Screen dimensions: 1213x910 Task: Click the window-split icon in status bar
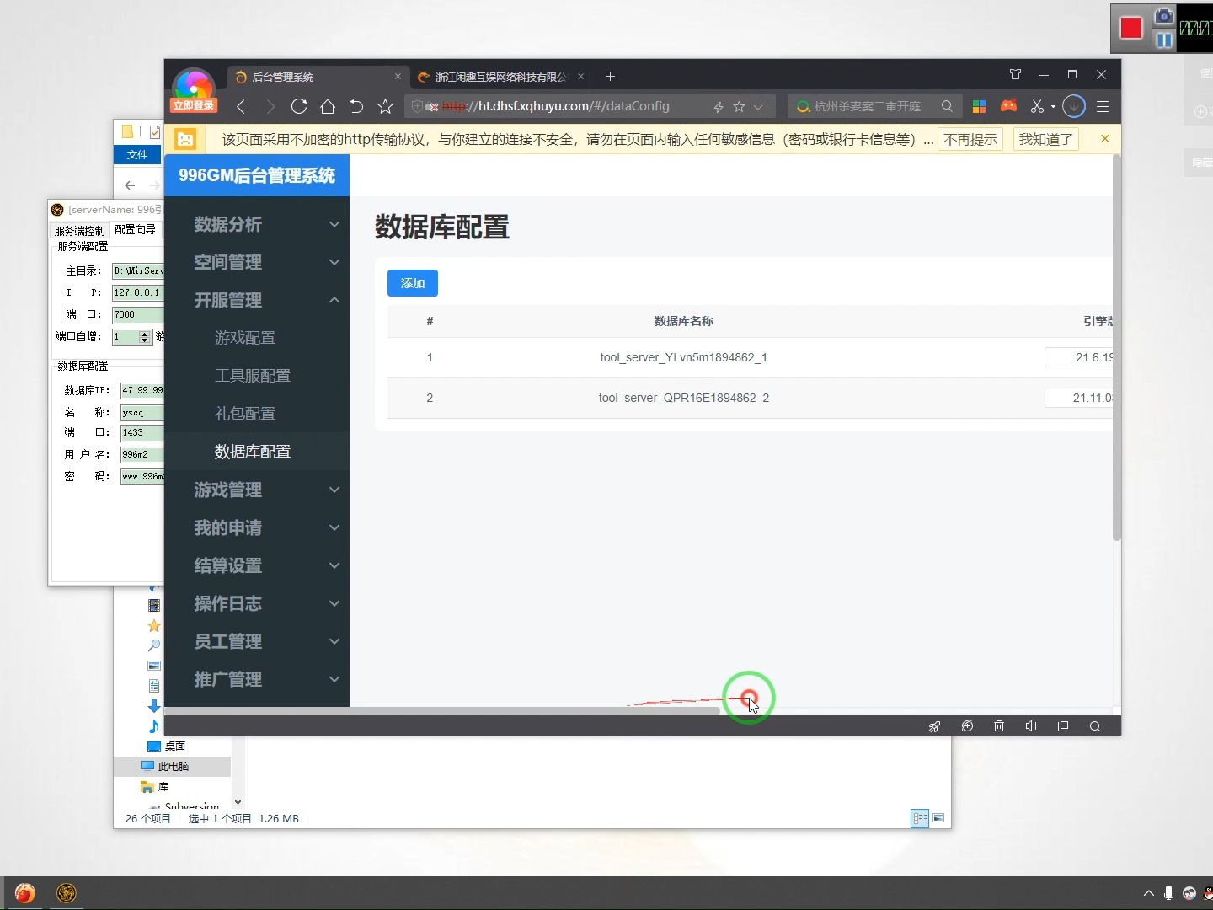click(1063, 726)
